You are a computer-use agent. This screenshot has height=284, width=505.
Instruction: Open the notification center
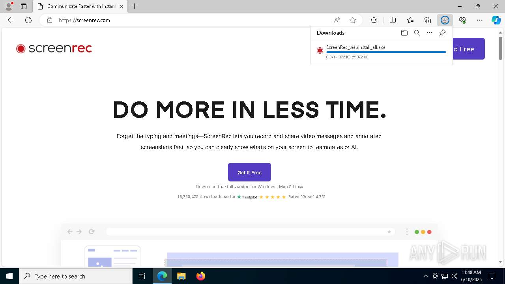[492, 276]
